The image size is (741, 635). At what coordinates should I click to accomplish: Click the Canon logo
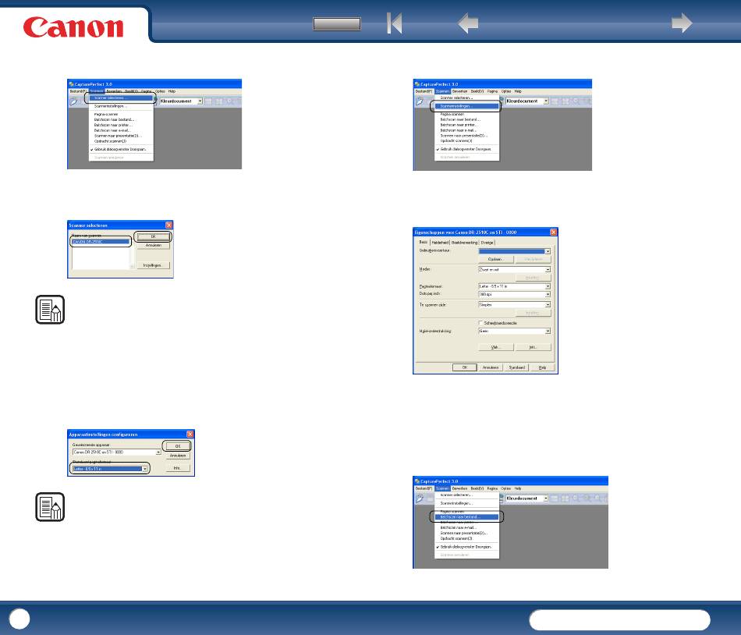pyautogui.click(x=73, y=27)
